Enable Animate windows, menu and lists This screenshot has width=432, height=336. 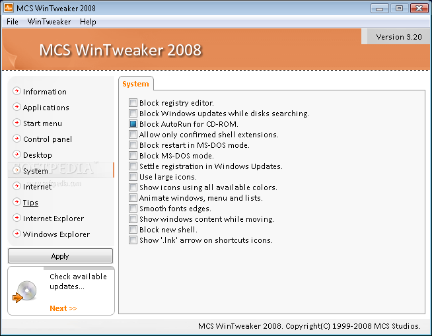[x=133, y=198]
